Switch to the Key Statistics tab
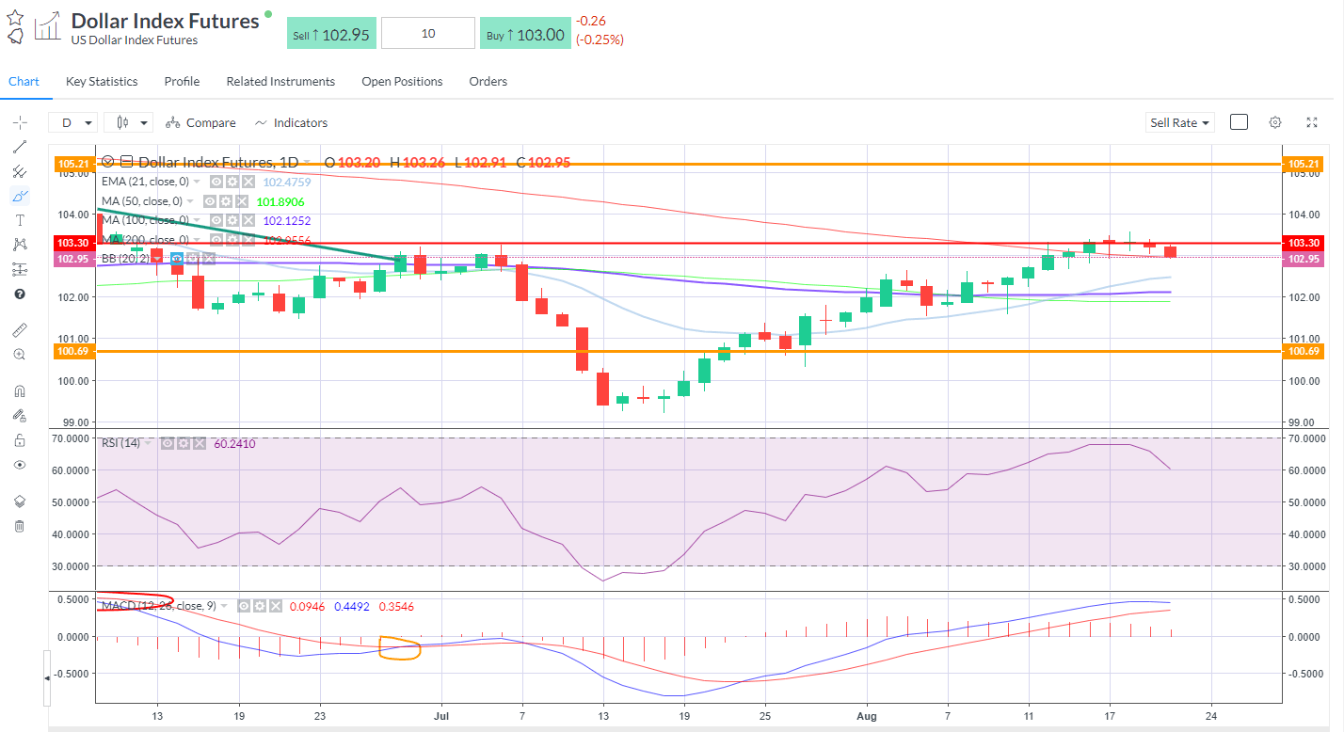Screen dimensions: 1344x732 tap(102, 82)
